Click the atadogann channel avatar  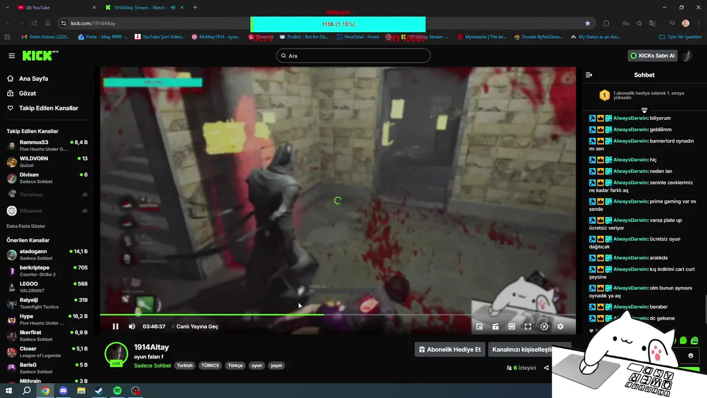(12, 255)
